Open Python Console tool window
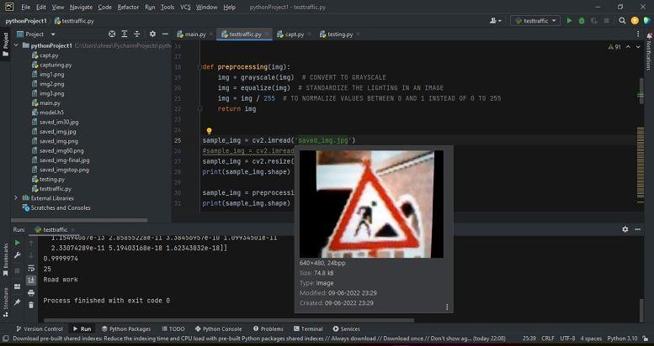Screen dimensions: 654x346 (x=218, y=329)
